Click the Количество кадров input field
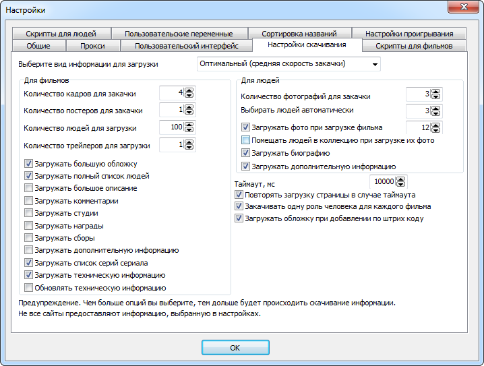Screen dimensions: 484x366 click(x=172, y=93)
